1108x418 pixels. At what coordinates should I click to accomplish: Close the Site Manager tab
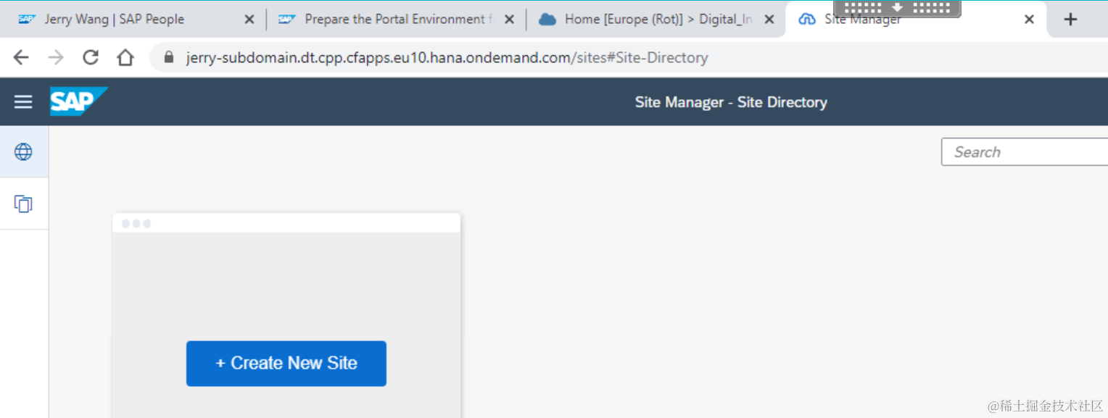[1029, 20]
